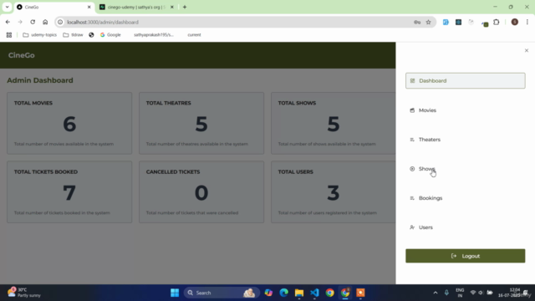This screenshot has height=301, width=535.
Task: Open the first blue extension icon
Action: pyautogui.click(x=446, y=23)
